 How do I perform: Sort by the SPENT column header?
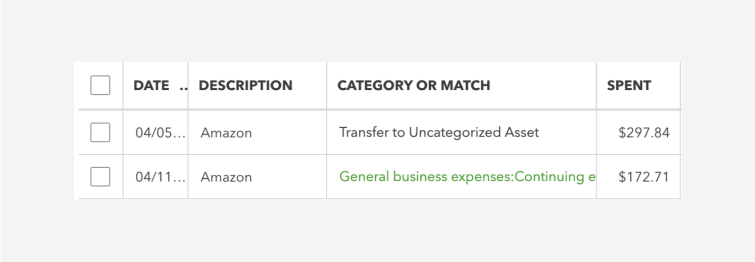point(629,86)
